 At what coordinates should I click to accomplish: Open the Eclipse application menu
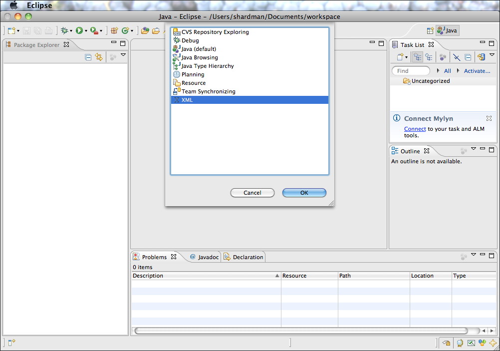[x=39, y=5]
